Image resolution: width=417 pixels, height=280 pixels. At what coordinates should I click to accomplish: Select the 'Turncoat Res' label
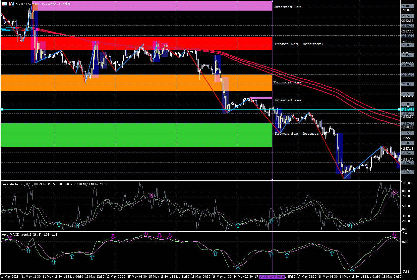(287, 82)
